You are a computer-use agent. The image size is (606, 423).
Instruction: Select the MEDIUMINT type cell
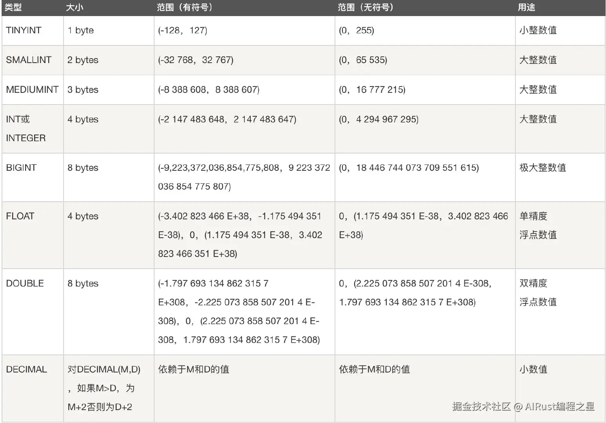pyautogui.click(x=33, y=90)
